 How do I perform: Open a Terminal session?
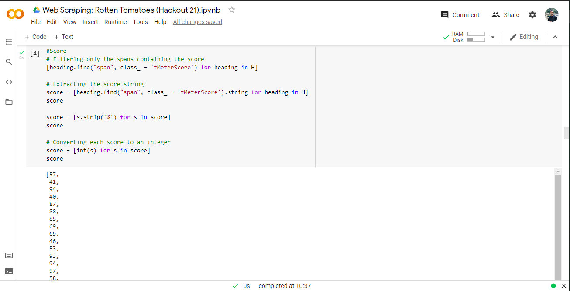(9, 271)
